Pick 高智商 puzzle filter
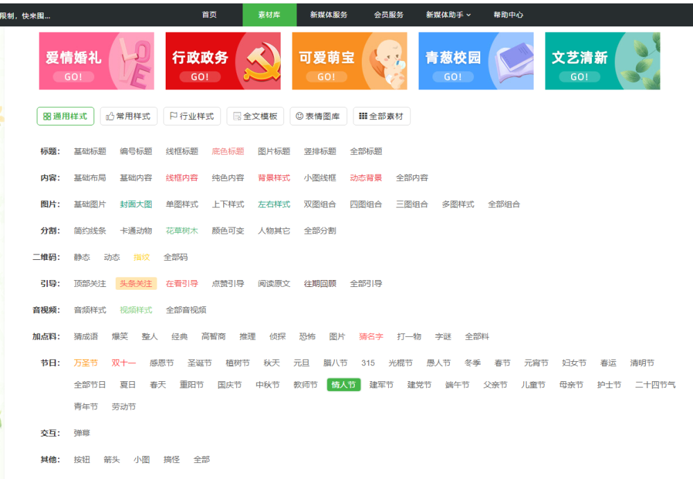 pos(213,337)
